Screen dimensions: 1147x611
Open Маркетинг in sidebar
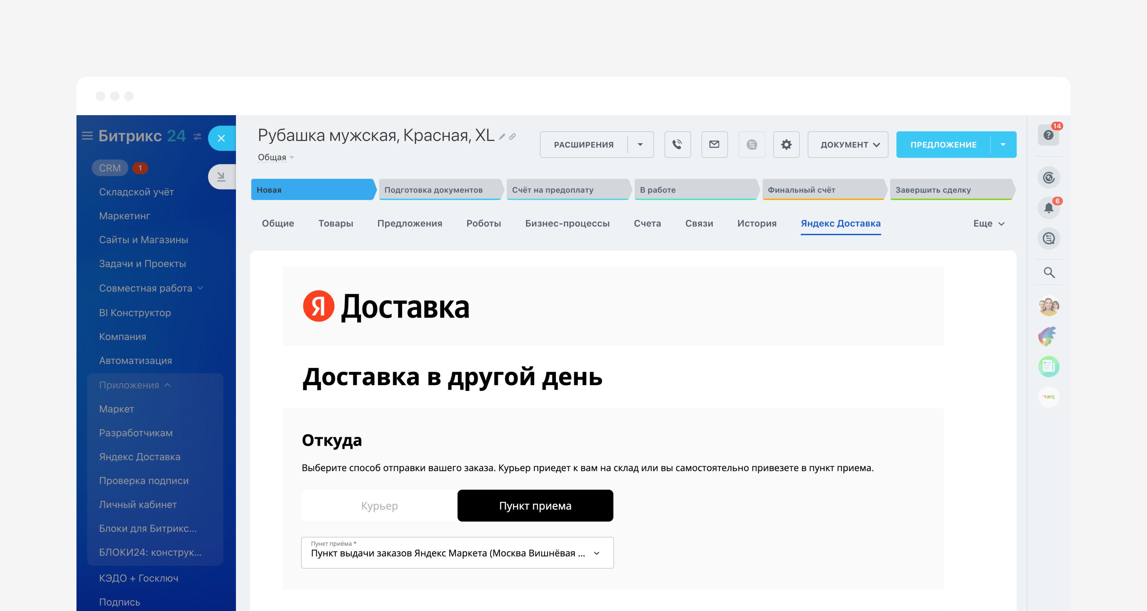124,216
